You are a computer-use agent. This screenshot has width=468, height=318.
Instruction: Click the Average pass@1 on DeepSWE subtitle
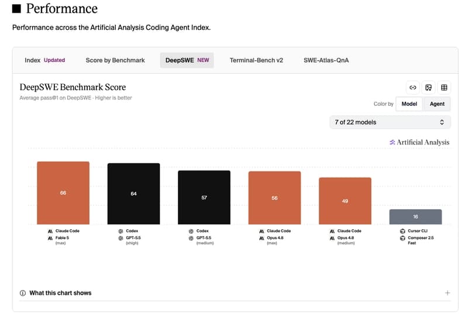point(75,98)
